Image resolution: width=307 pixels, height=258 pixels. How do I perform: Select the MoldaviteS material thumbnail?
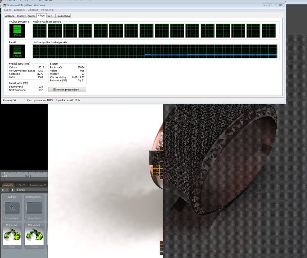pos(34,236)
